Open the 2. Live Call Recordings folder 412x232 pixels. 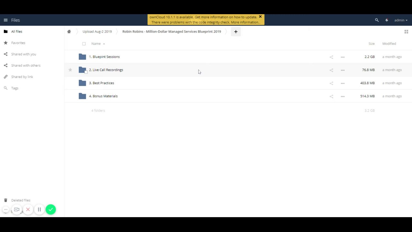[x=106, y=70]
